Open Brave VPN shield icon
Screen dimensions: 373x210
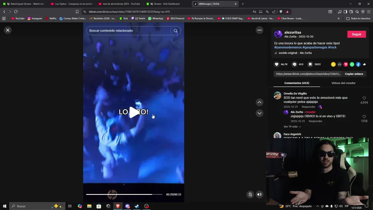click(x=363, y=12)
